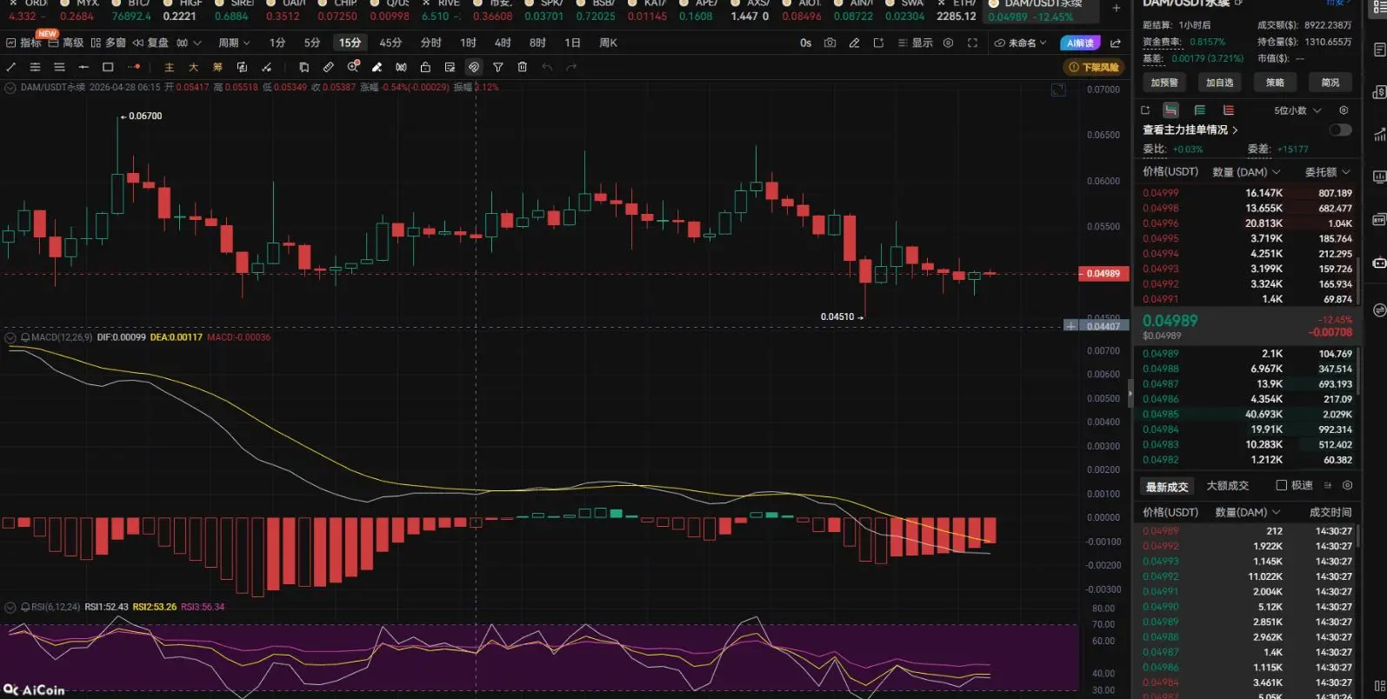Select the ruler measurement tool

click(328, 67)
